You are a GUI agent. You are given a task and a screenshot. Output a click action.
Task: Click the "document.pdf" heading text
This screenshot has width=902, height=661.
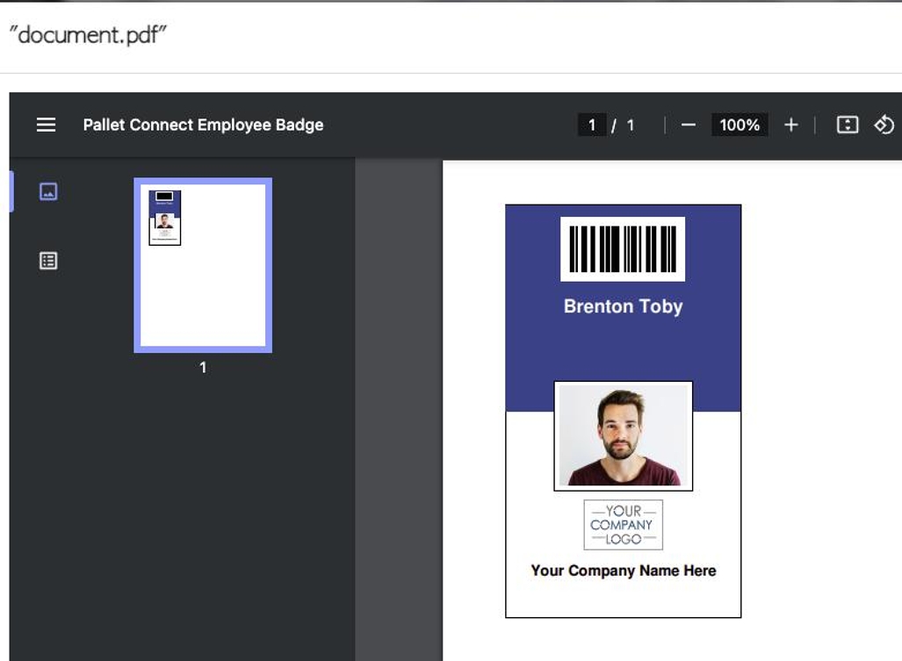tap(88, 35)
